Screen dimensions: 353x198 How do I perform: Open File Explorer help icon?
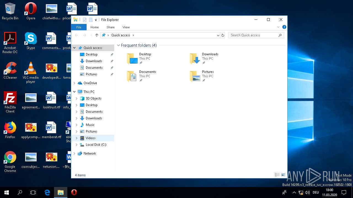(x=284, y=27)
